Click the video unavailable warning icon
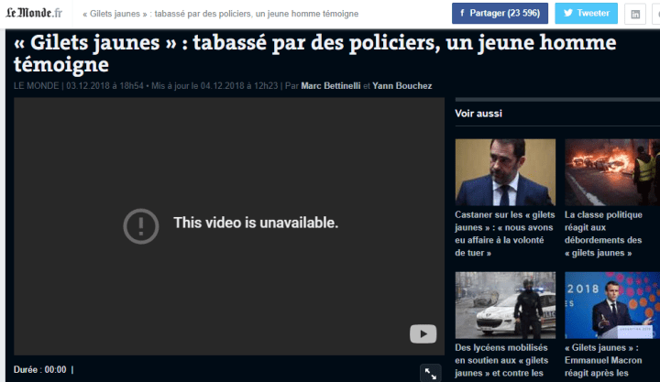Viewport: 660px width, 382px height. 141,224
